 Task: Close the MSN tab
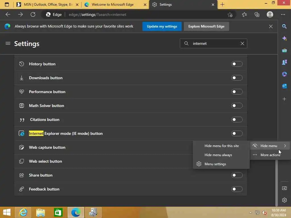point(77,5)
